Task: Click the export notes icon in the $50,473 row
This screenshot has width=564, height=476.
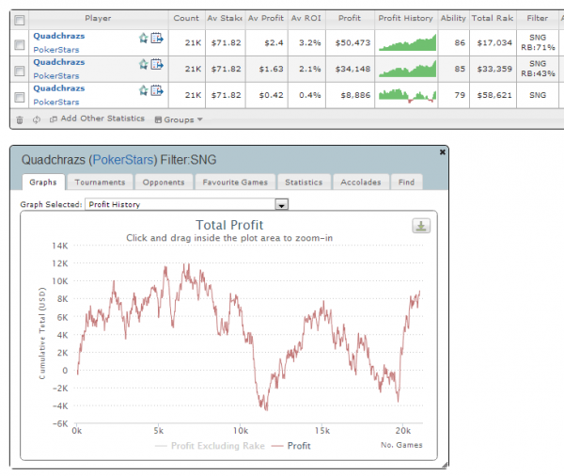Action: (157, 38)
